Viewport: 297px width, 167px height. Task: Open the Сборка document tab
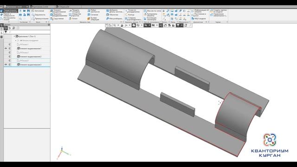pos(64,6)
